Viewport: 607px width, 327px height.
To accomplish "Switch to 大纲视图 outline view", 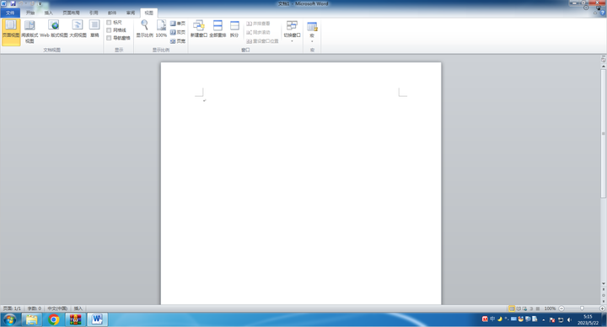I will point(78,29).
